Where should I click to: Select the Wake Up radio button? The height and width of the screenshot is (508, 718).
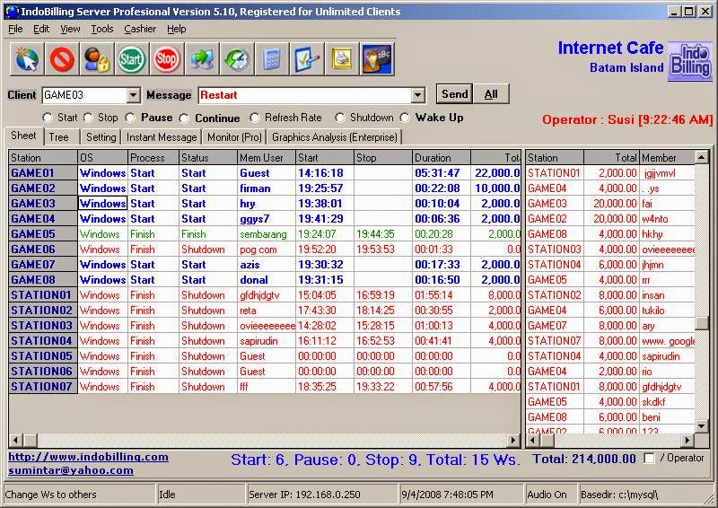point(405,118)
